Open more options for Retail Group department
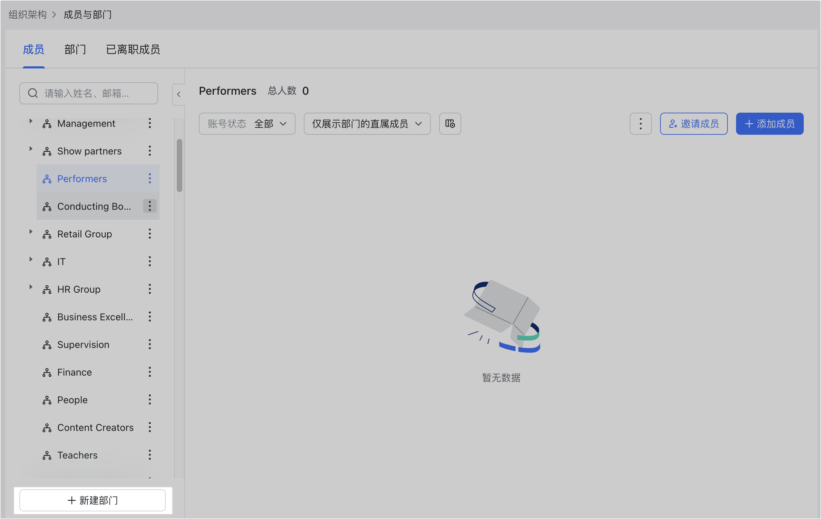Viewport: 821px width, 519px height. [x=150, y=234]
